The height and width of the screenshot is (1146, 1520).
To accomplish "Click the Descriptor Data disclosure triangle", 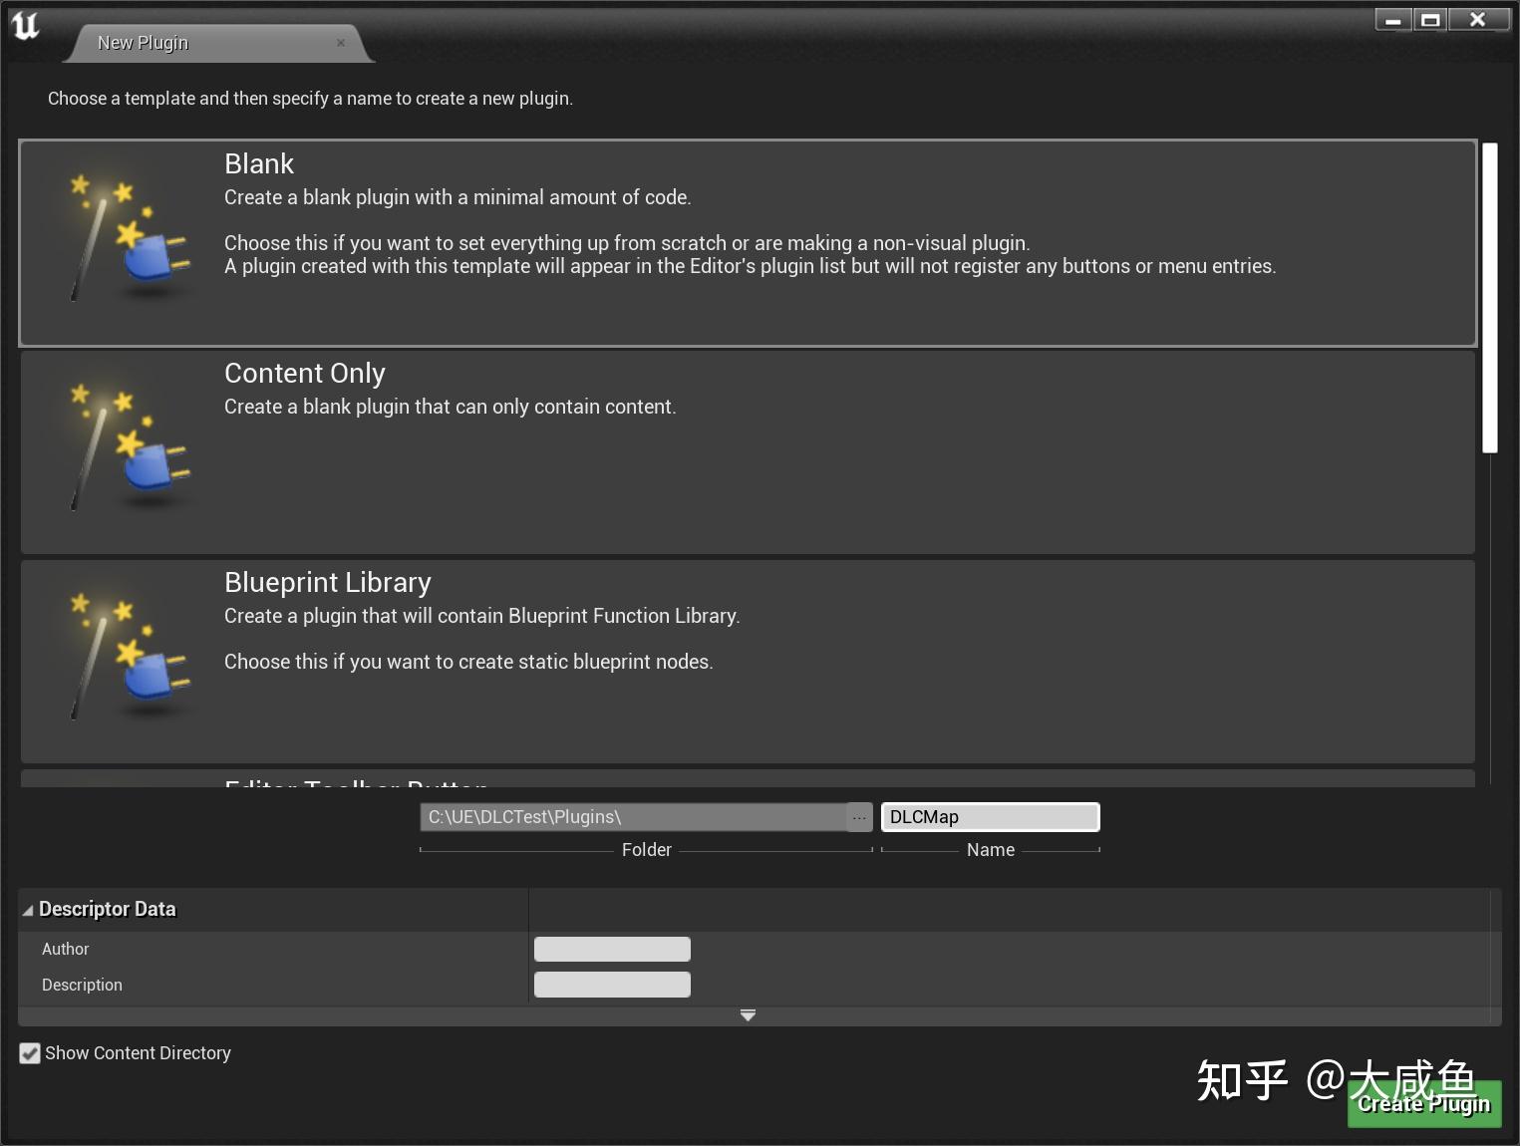I will [27, 909].
